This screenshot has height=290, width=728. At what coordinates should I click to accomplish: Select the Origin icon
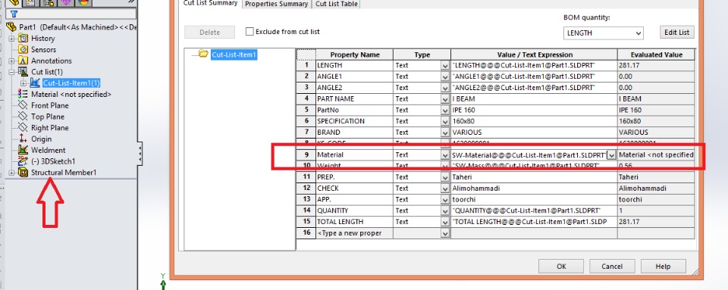pos(23,139)
